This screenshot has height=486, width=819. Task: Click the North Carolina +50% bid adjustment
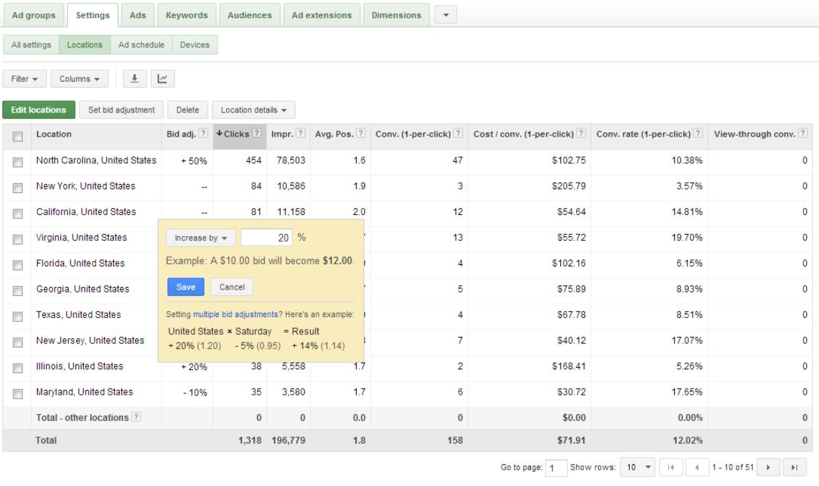coord(194,161)
